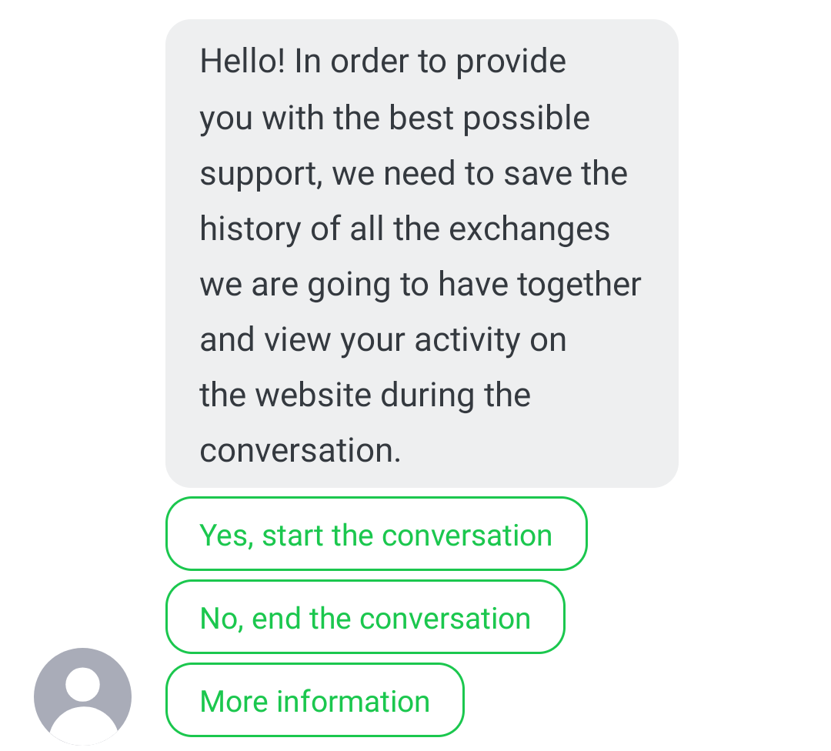Click the "Hello!" greeting in the message
This screenshot has width=831, height=751.
(x=242, y=62)
